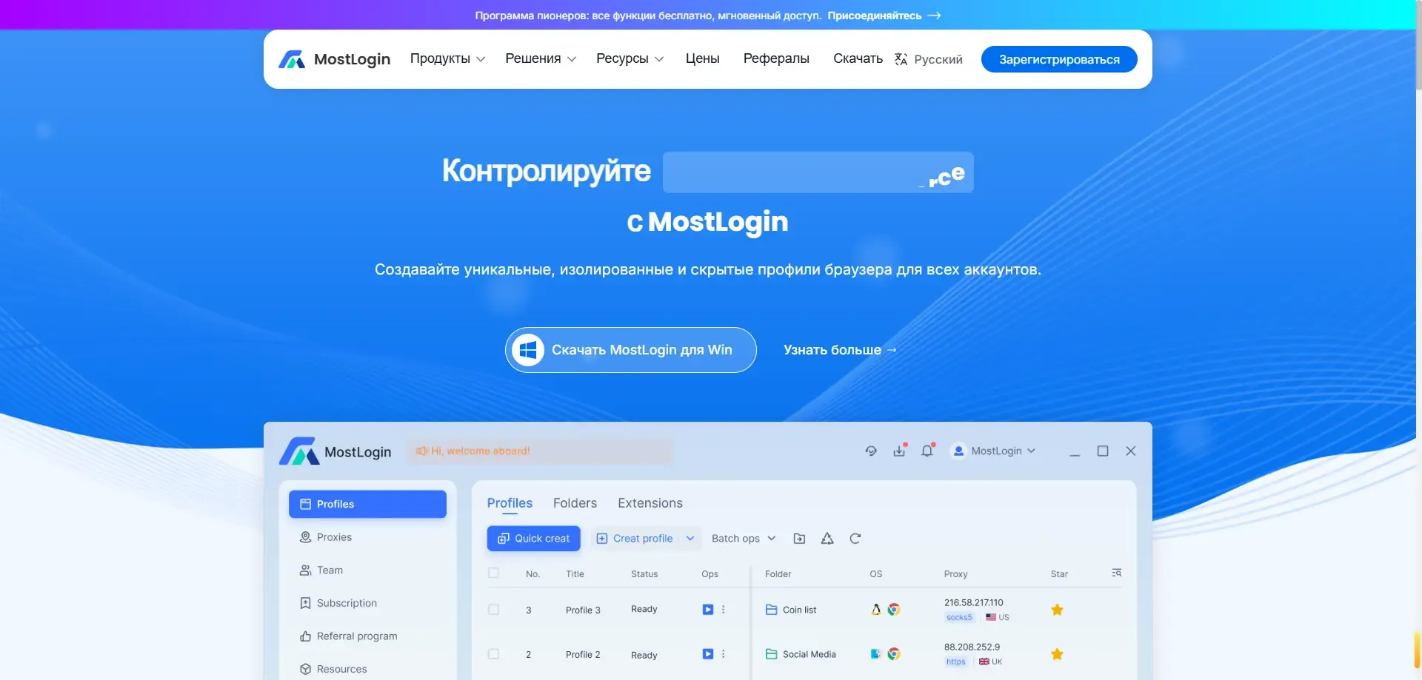
Task: Open more options for Profile 2
Action: [724, 654]
